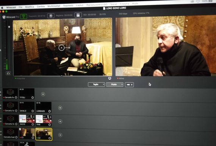
Task: Click the Wirecast Pro logo
Action: click(x=11, y=17)
